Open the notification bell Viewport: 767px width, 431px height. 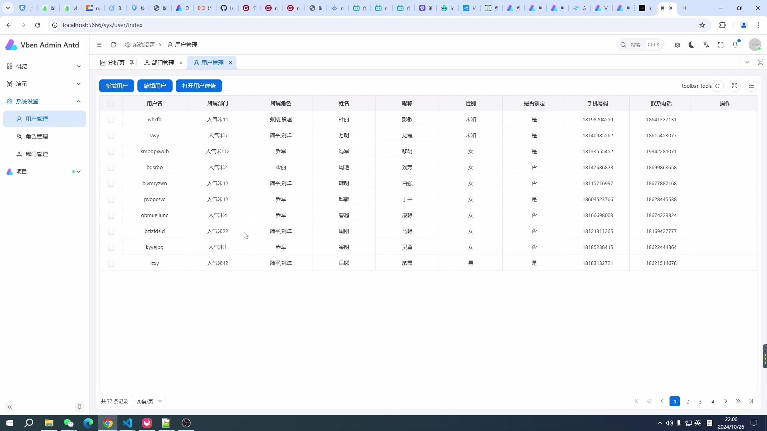click(735, 45)
